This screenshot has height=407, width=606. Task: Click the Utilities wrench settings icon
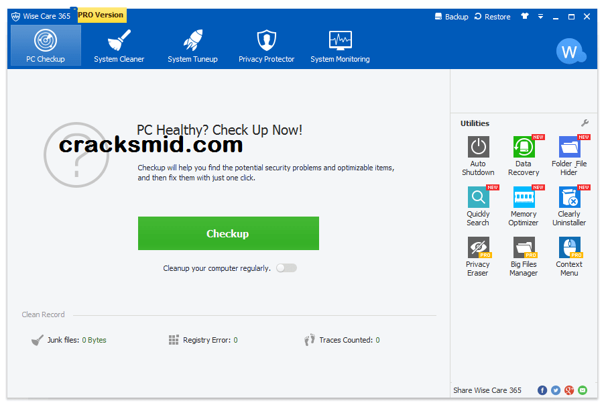585,123
